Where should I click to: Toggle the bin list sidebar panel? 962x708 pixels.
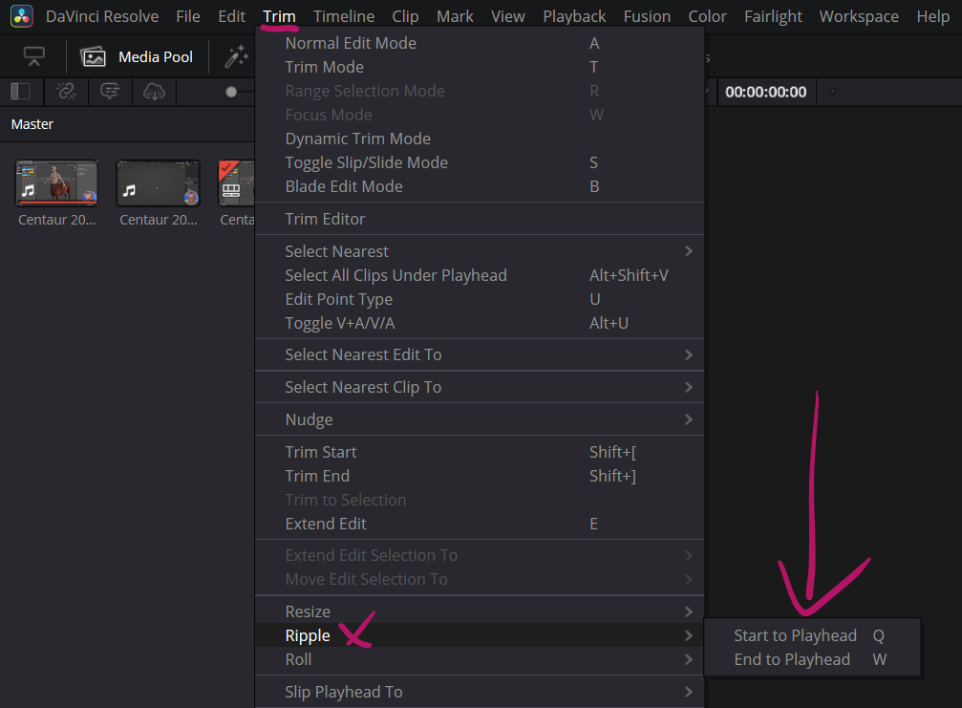pyautogui.click(x=21, y=92)
